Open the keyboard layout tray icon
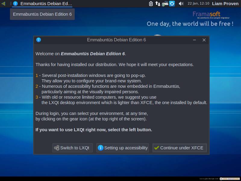The image size is (241, 181). coord(165,4)
